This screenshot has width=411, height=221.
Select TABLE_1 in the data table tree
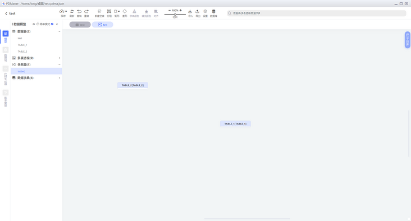(22, 45)
